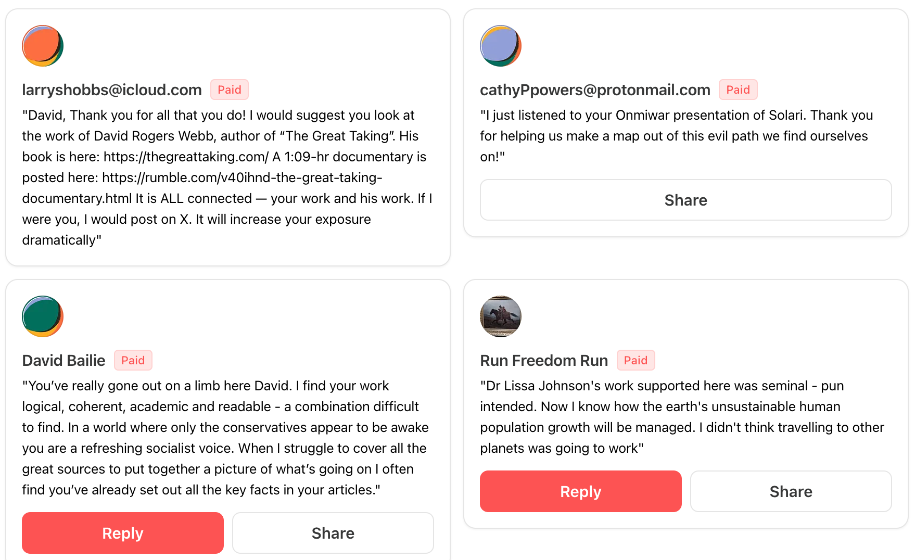Viewport: 915px width, 560px height.
Task: Click cathyPpowers' blue-purple avatar
Action: coord(501,46)
